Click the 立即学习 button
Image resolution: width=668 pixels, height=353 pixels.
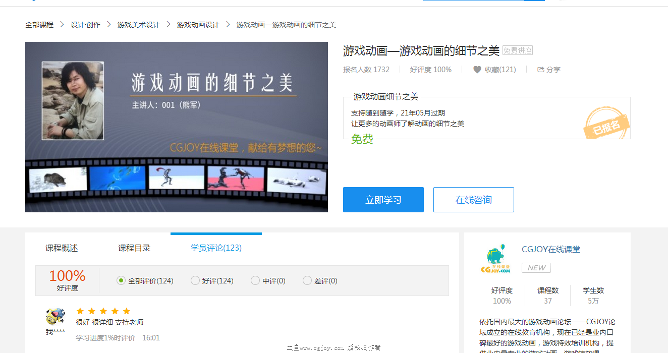pos(383,200)
